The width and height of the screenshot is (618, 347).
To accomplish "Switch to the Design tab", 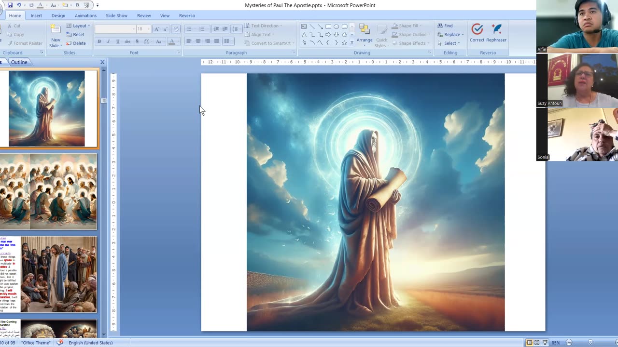I will click(58, 15).
